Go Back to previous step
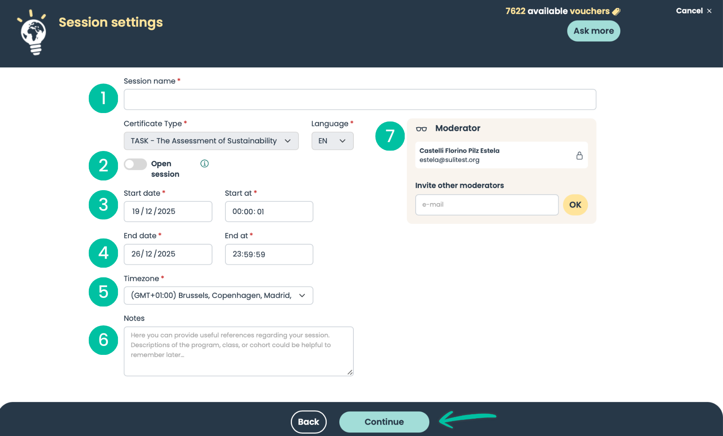The height and width of the screenshot is (436, 723). pyautogui.click(x=309, y=422)
